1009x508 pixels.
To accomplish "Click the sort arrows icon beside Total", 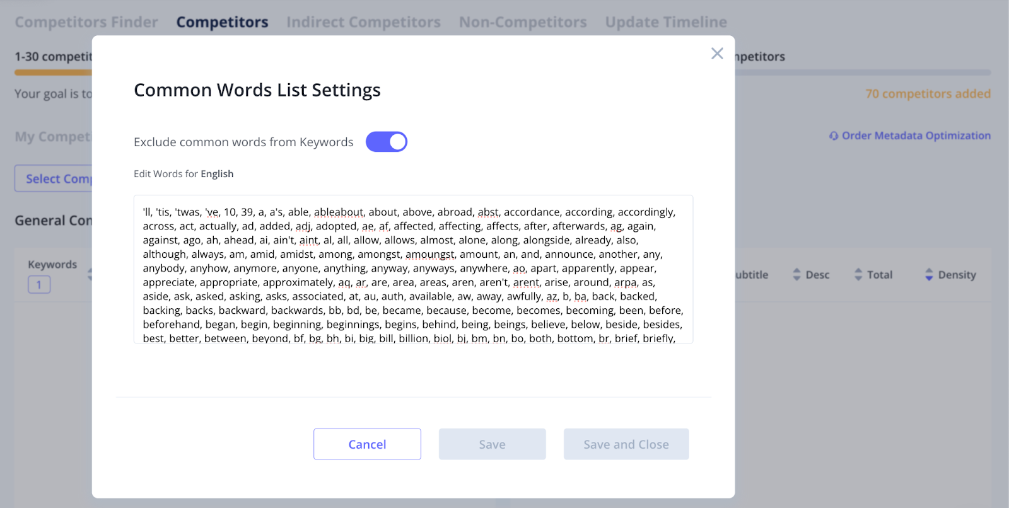I will click(858, 275).
